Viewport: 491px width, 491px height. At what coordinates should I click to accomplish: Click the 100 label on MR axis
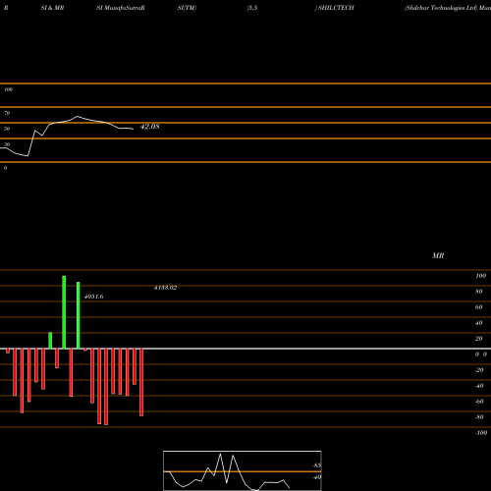click(481, 276)
